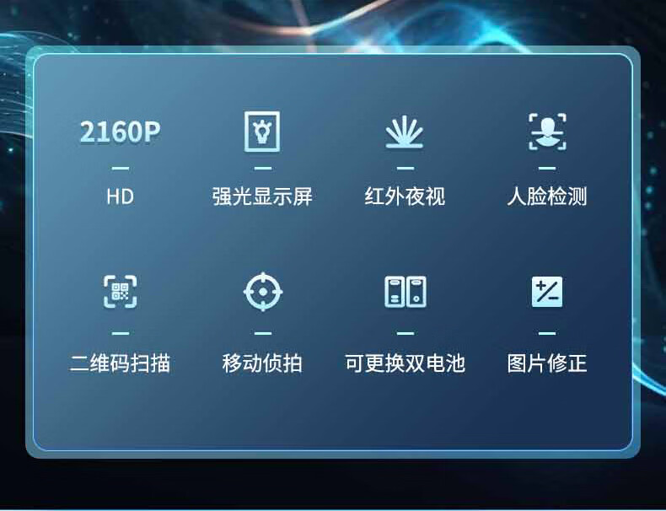Select the 二维码扫描 label
The width and height of the screenshot is (666, 511).
pos(120,363)
